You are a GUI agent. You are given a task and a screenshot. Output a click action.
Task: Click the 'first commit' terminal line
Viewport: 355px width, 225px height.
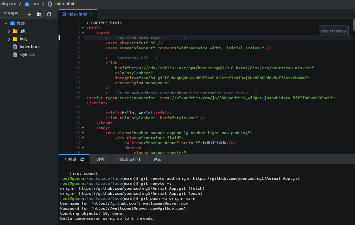coord(84,174)
